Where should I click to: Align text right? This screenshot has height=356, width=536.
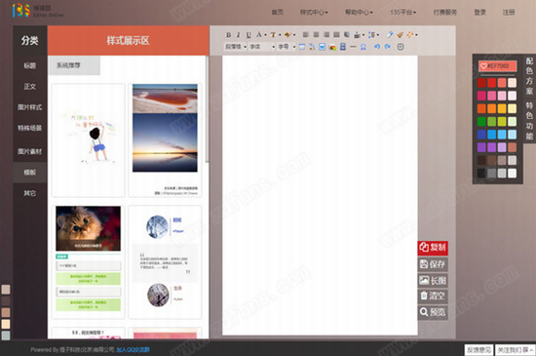[326, 34]
